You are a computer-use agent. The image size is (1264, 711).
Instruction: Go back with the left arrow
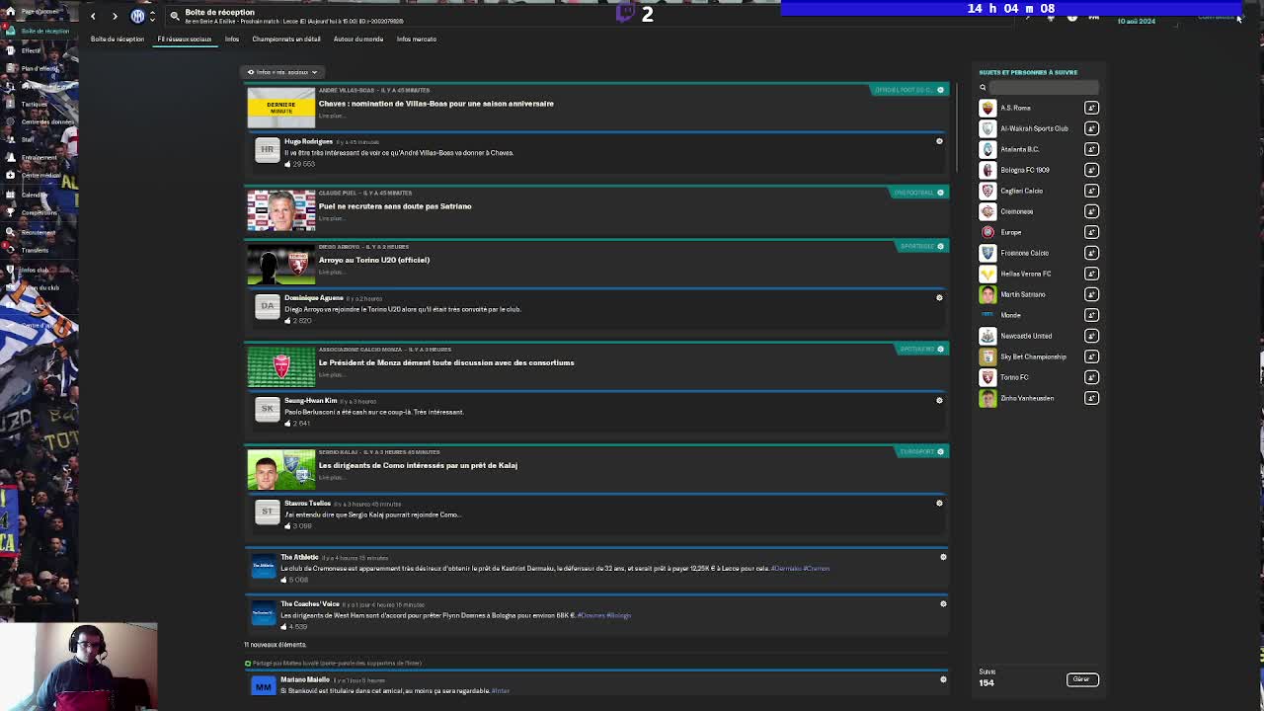[93, 16]
